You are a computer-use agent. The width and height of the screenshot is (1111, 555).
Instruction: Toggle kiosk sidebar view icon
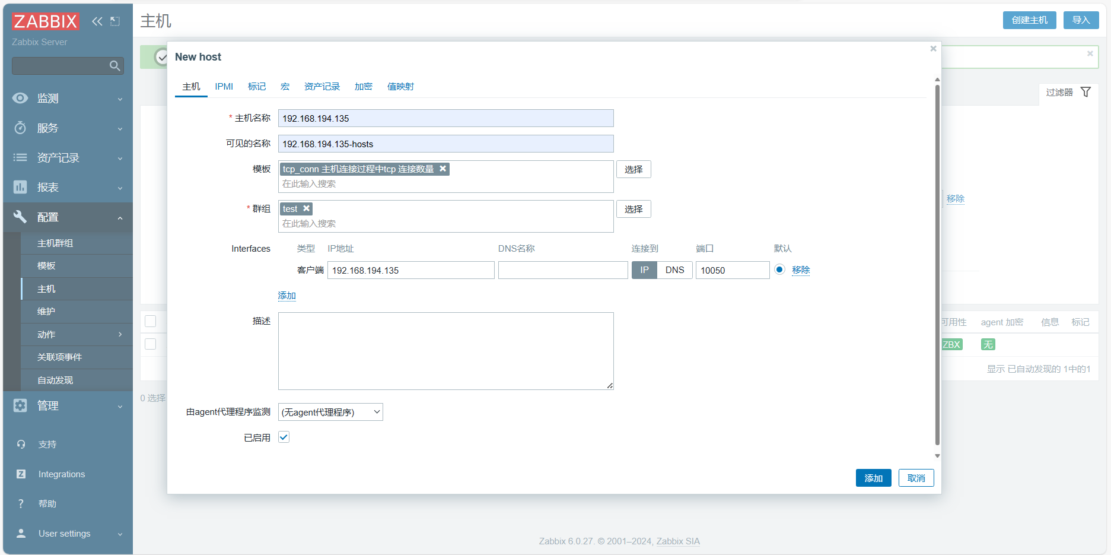point(115,21)
